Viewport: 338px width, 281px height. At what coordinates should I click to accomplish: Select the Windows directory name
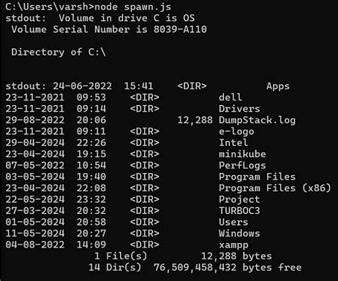239,234
